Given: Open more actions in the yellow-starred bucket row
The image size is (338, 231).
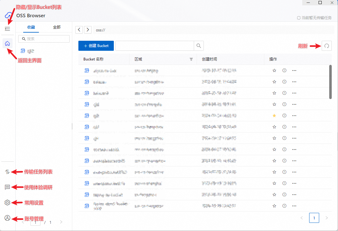Looking at the screenshot, I should 294,116.
